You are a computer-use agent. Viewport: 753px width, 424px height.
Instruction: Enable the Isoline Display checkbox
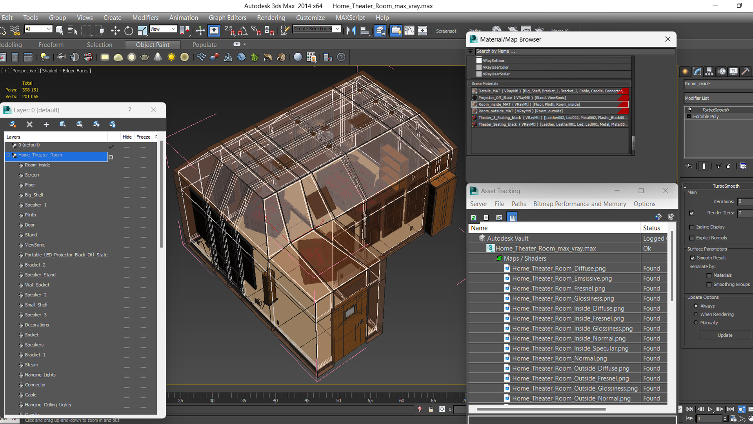[x=692, y=227]
